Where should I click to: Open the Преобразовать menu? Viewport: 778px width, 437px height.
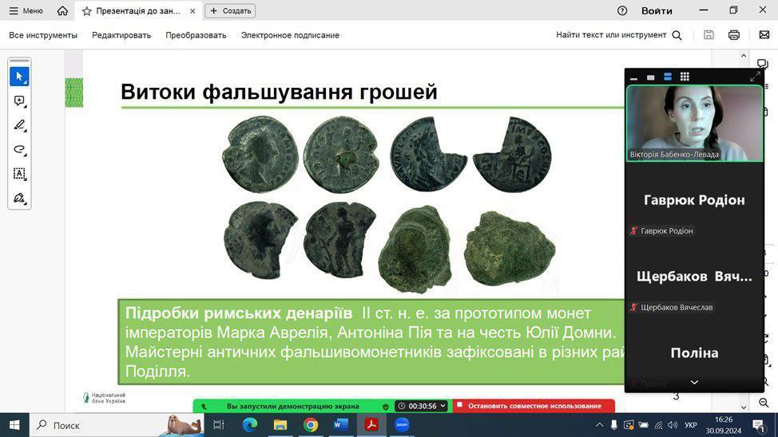(x=196, y=35)
